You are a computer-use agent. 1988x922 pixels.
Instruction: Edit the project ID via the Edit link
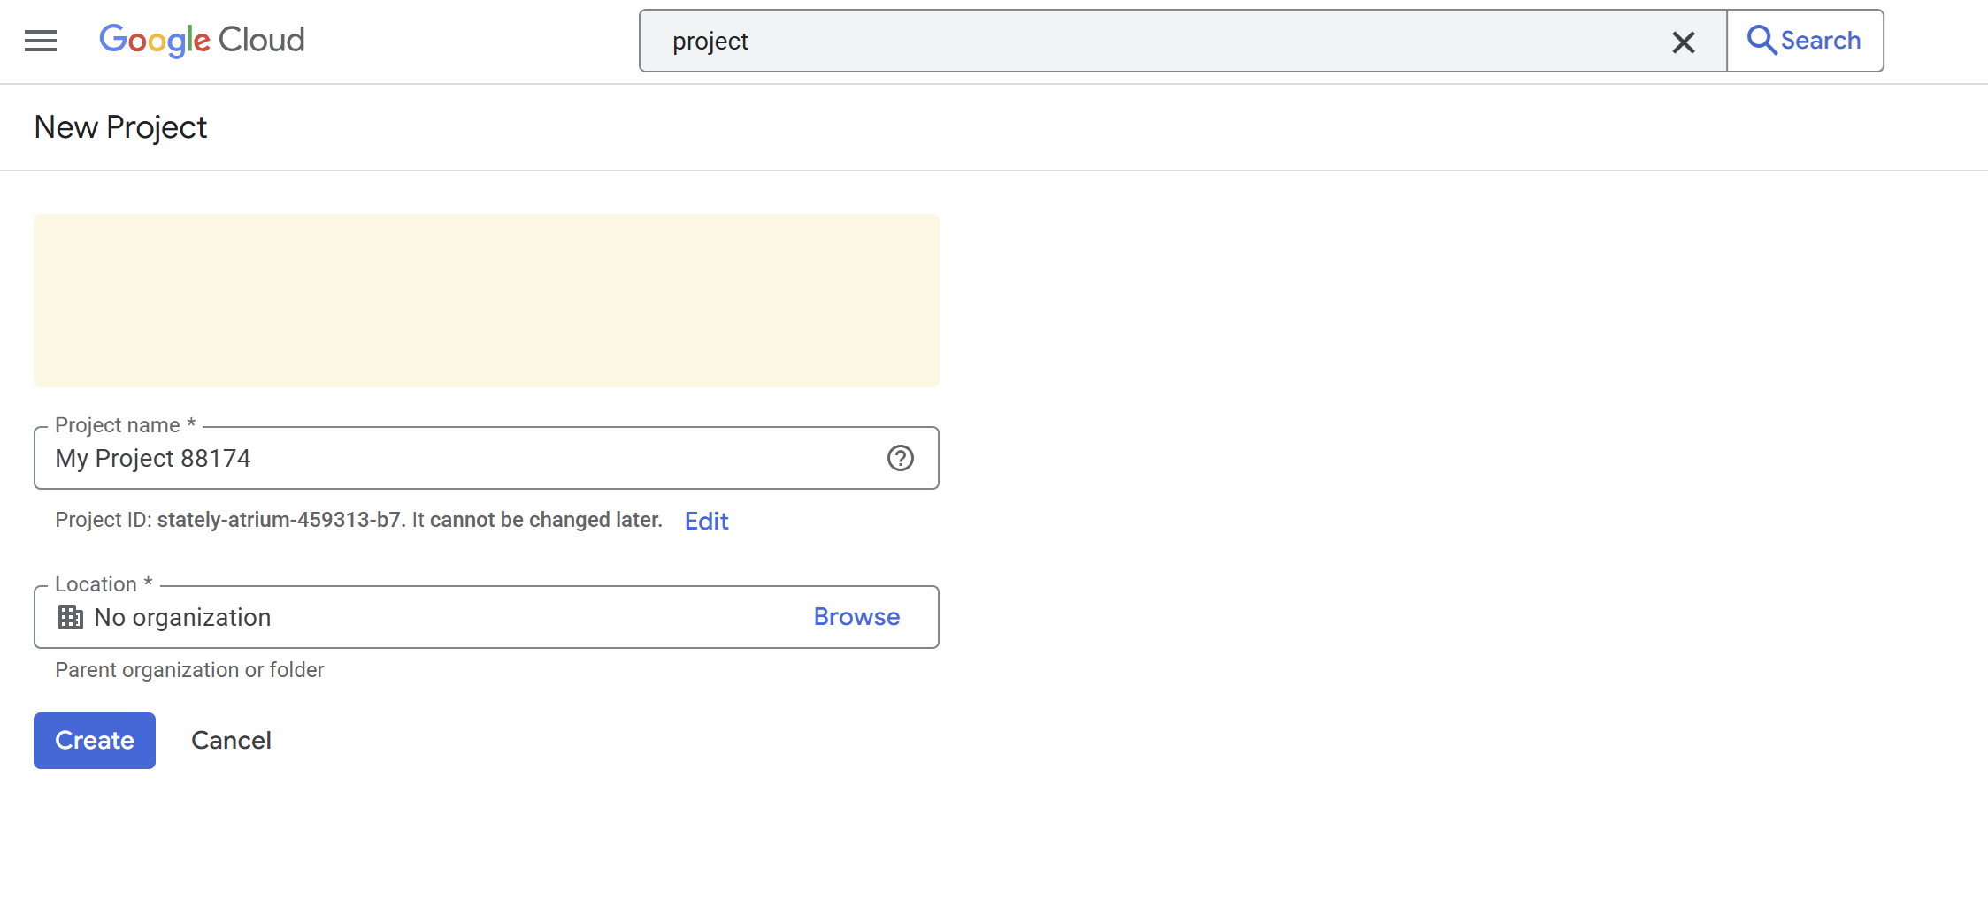click(706, 521)
